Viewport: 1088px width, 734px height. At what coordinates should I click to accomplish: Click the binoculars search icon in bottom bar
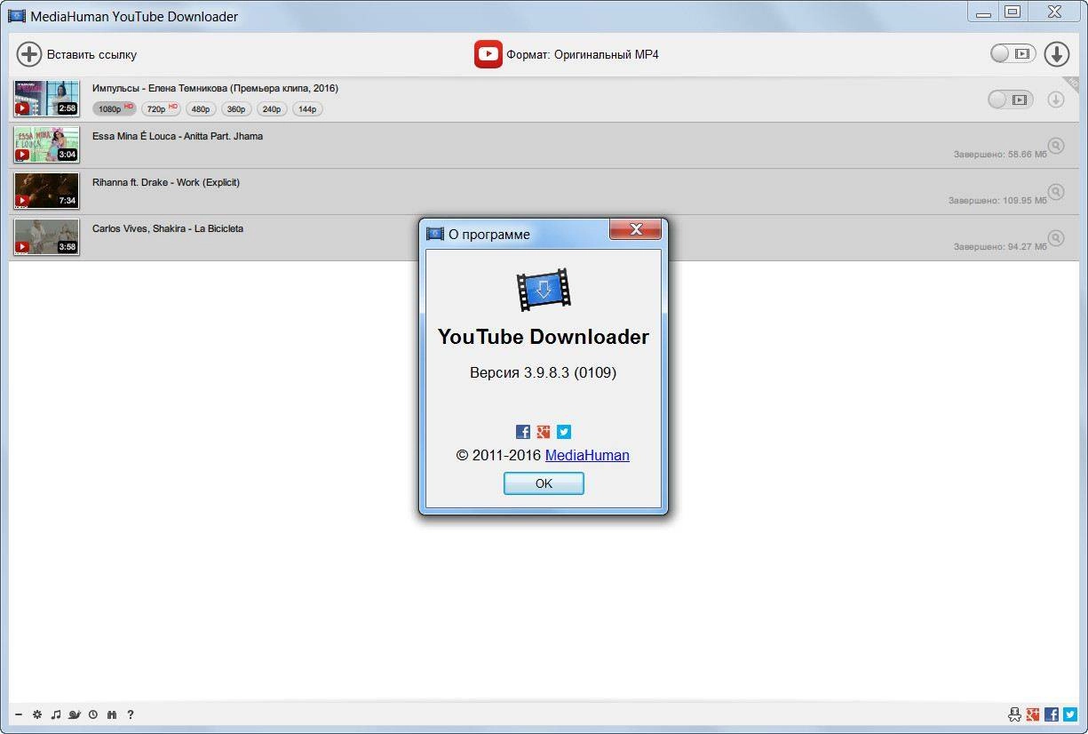(112, 714)
